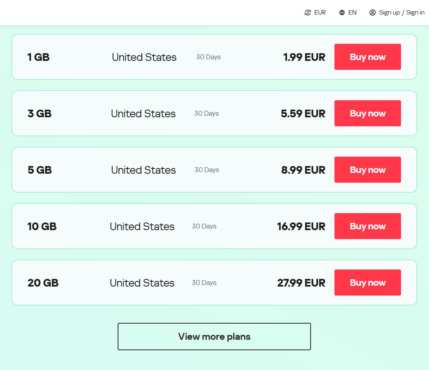Image resolution: width=429 pixels, height=370 pixels.
Task: Buy the 20 GB plan for 27.99 EUR
Action: click(x=367, y=283)
